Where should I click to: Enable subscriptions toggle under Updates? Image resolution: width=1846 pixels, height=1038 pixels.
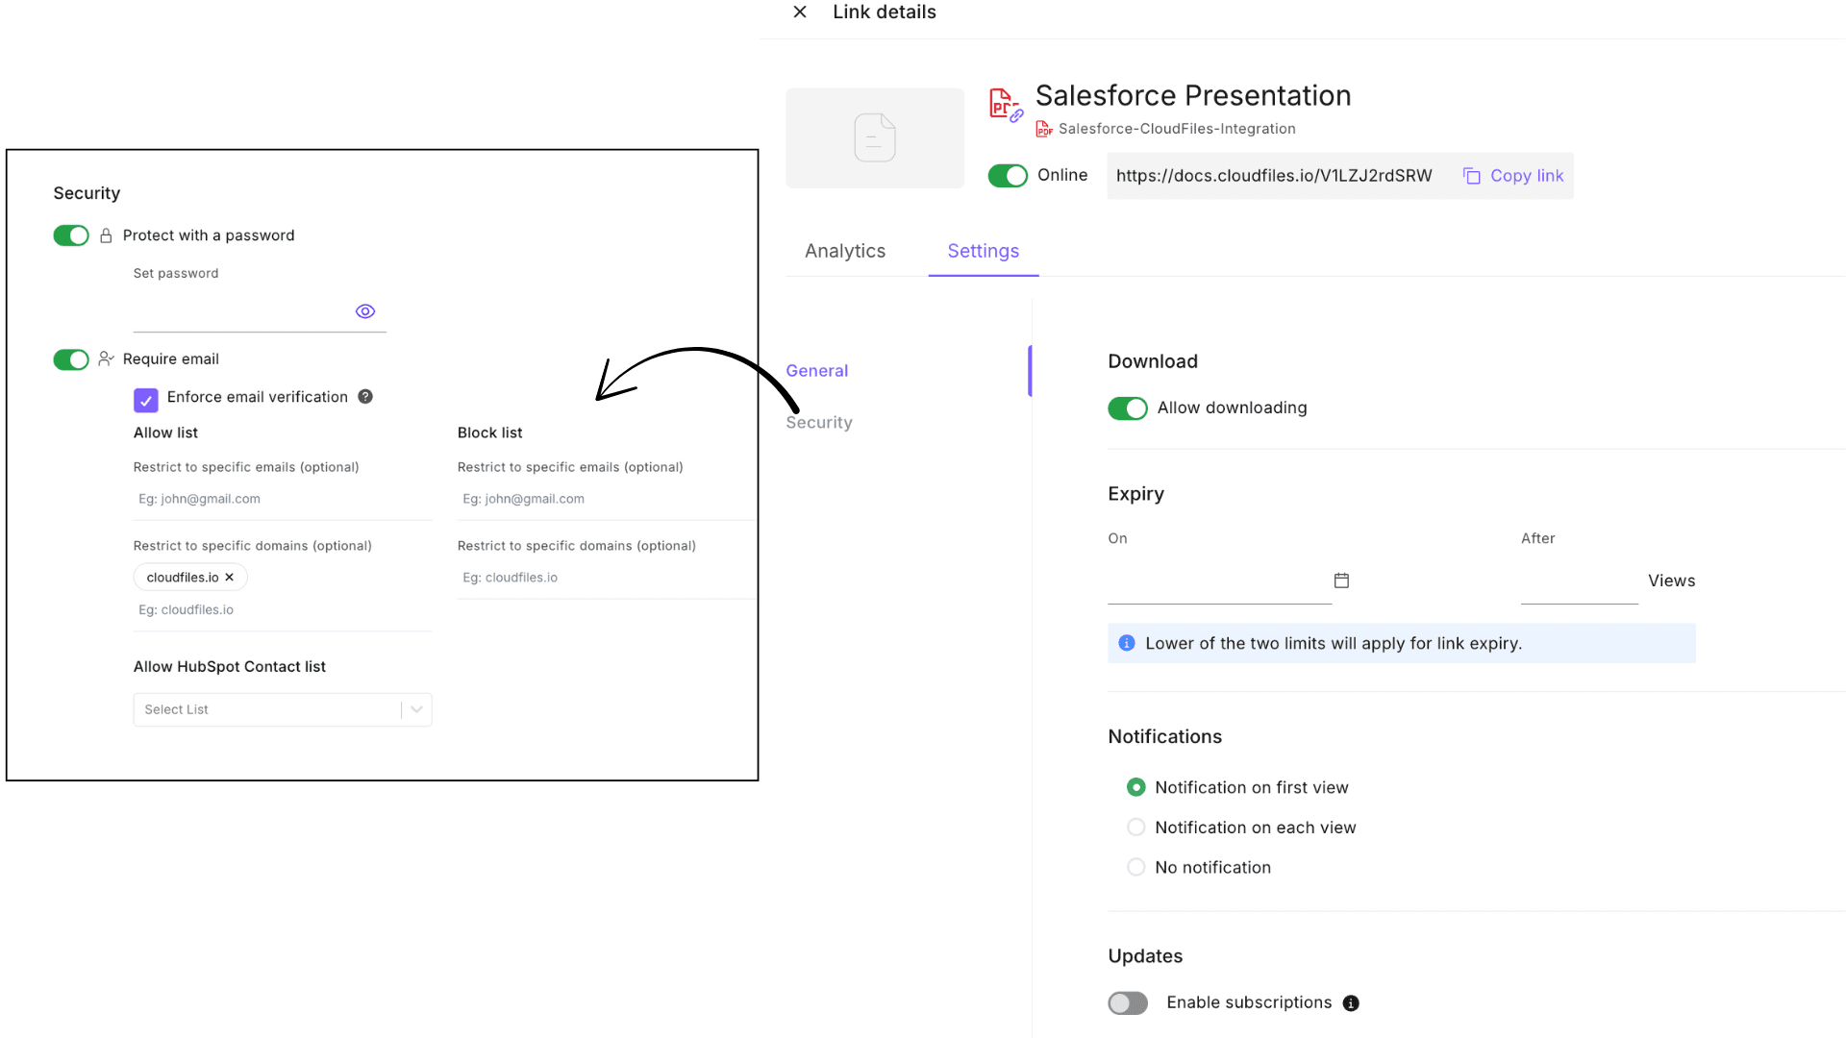(1128, 1003)
